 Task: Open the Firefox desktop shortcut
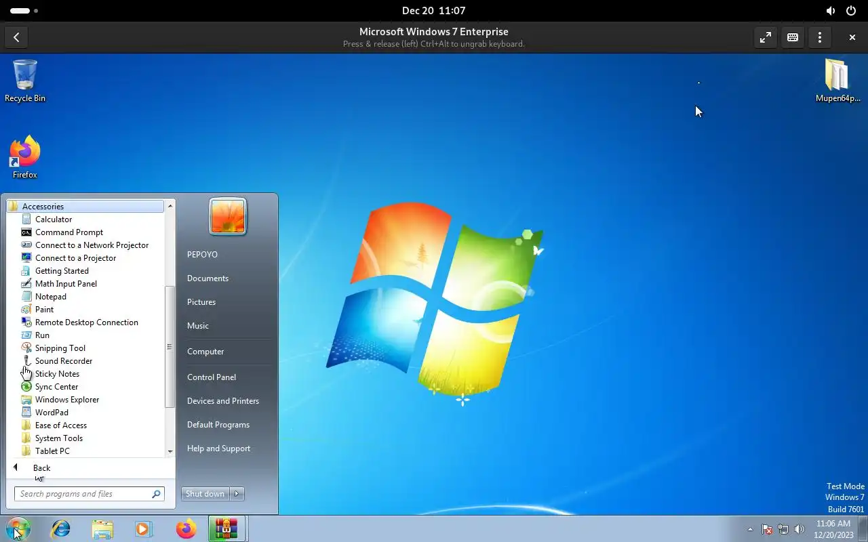point(25,158)
